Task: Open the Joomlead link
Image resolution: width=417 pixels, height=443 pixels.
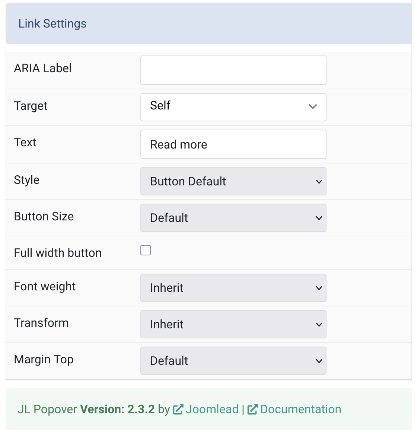Action: 212,409
